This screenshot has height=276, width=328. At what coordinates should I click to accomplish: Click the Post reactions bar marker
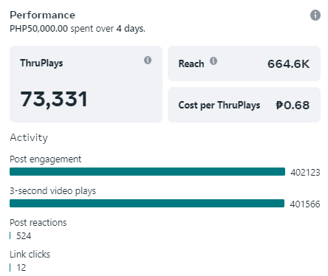tap(10, 235)
